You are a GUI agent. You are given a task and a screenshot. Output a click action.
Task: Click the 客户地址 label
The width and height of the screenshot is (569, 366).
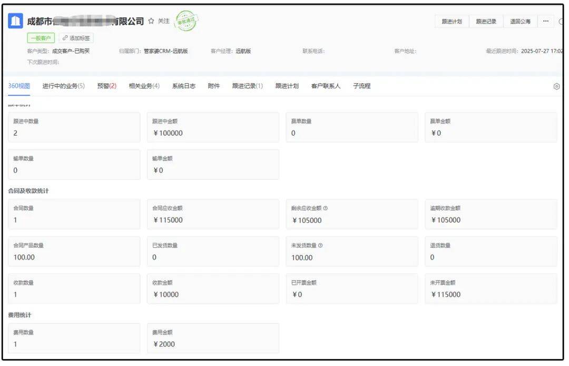405,51
